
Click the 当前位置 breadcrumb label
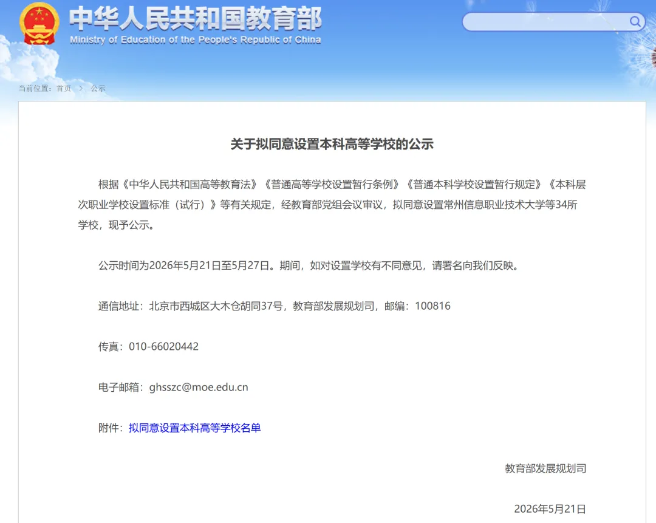pyautogui.click(x=35, y=88)
